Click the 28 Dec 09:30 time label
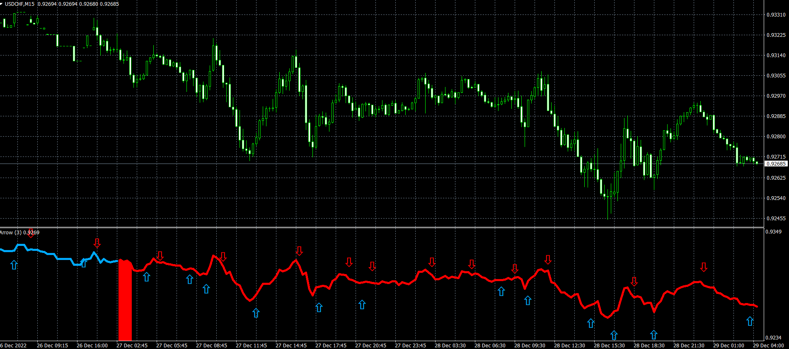The image size is (789, 349). (x=530, y=346)
